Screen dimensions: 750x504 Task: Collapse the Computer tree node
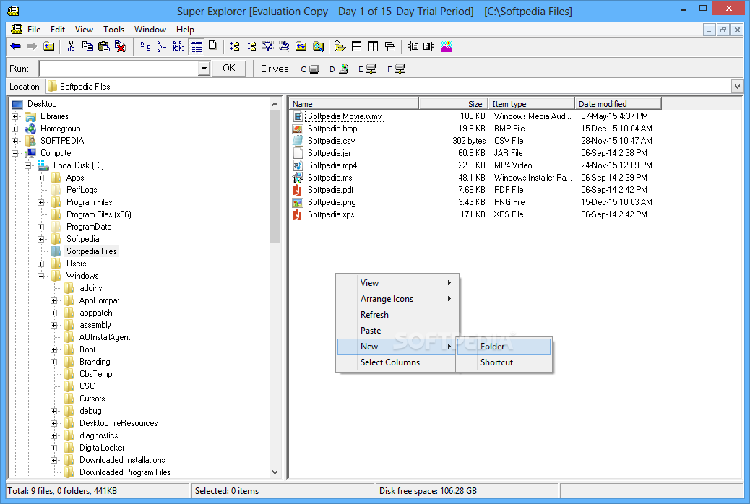pos(15,154)
